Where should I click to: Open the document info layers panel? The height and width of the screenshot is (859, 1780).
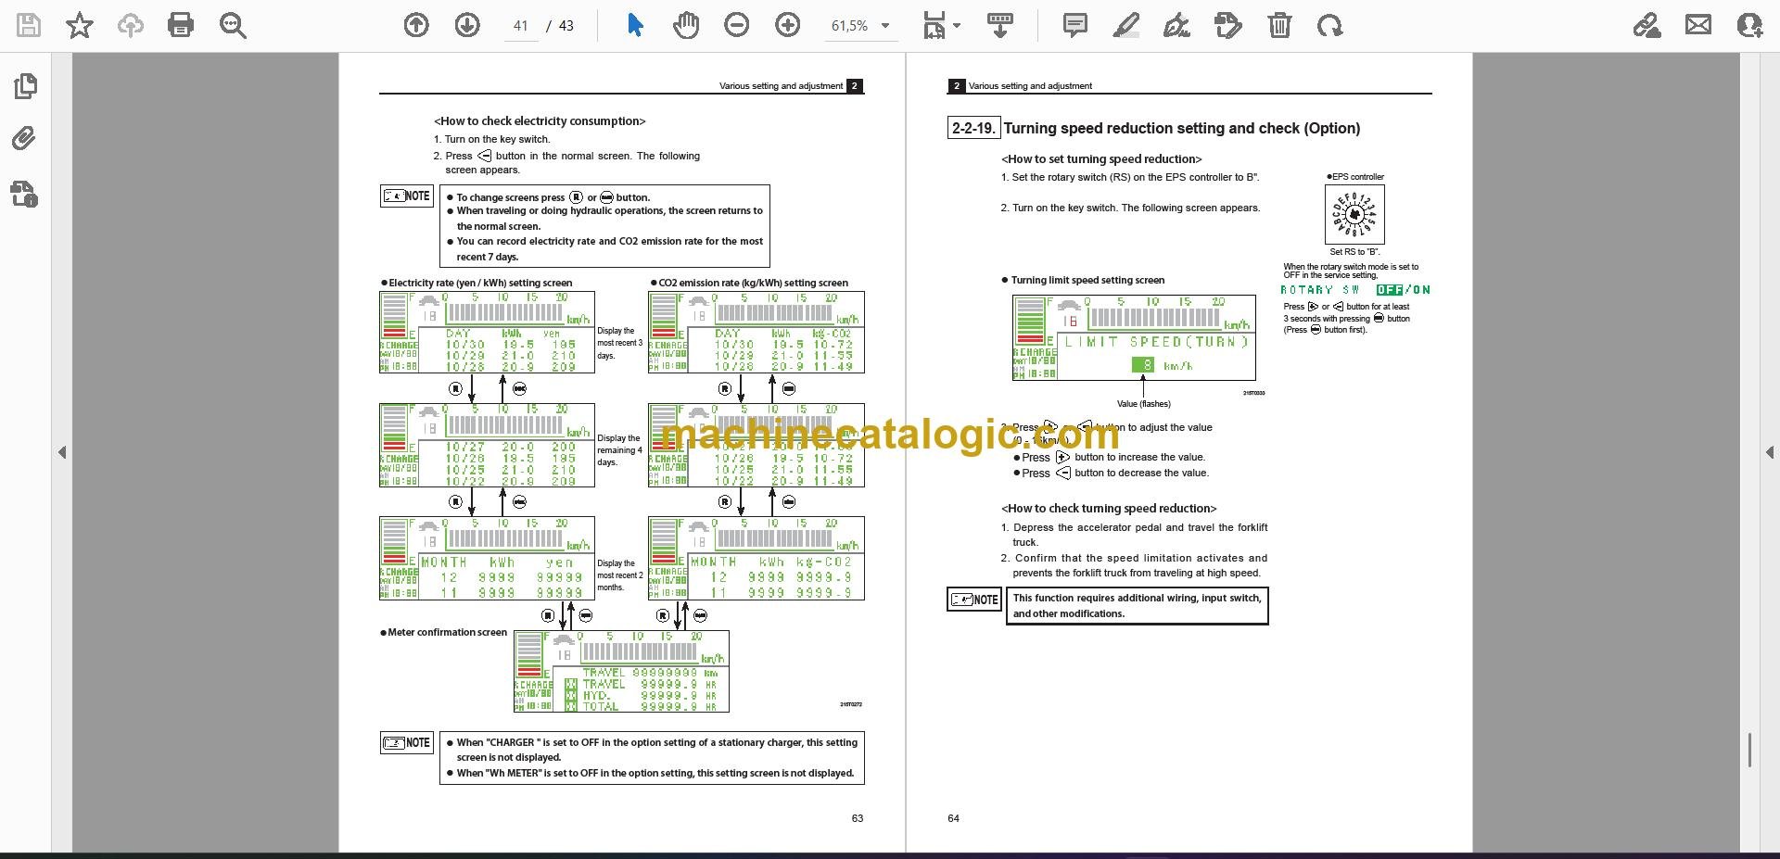tap(25, 194)
